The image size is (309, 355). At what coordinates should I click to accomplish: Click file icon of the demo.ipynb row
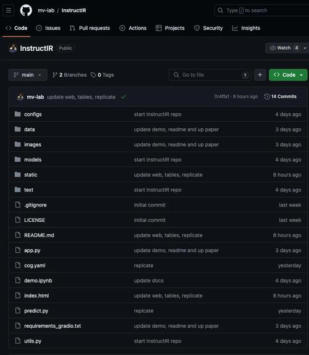pyautogui.click(x=18, y=280)
